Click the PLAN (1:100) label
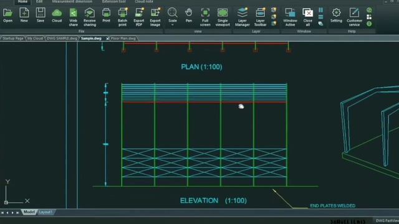Image resolution: width=399 pixels, height=224 pixels. (x=201, y=67)
